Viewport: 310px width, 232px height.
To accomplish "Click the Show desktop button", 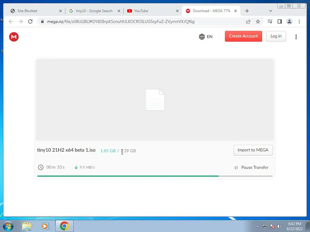I will pos(308,226).
